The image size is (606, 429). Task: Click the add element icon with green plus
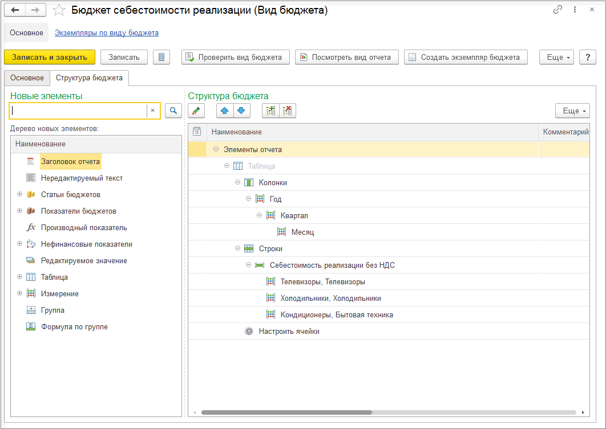click(270, 111)
